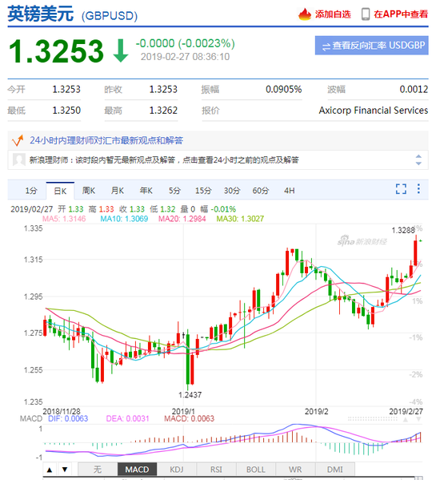Open 24小时内理财师对汇市最新观点和解答 link

click(x=106, y=140)
